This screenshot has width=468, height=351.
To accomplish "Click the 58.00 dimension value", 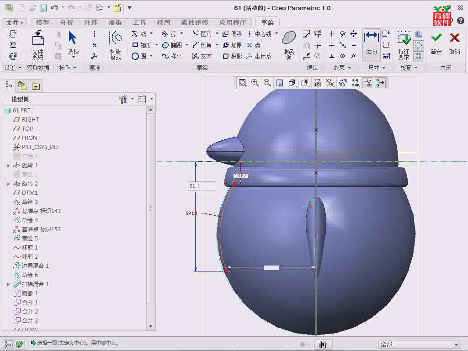I will coord(191,213).
